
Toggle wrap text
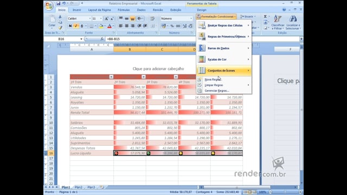click(x=152, y=18)
